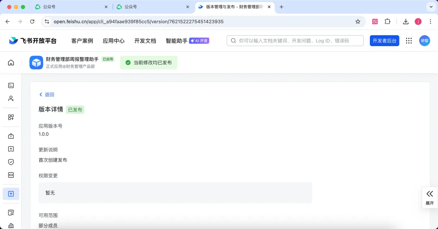438x229 pixels.
Task: Click the AI 开发 badge
Action: [199, 41]
